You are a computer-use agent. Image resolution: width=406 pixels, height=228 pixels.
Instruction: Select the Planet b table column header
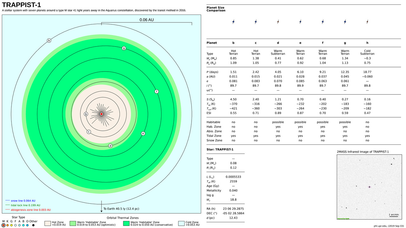point(233,43)
